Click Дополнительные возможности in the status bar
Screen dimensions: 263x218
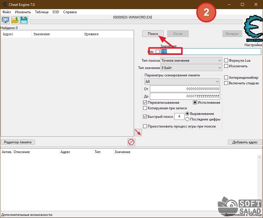27,215
